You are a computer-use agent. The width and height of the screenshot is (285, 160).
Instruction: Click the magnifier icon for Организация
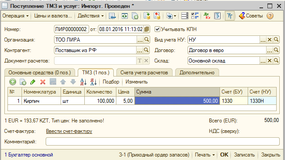(147, 40)
